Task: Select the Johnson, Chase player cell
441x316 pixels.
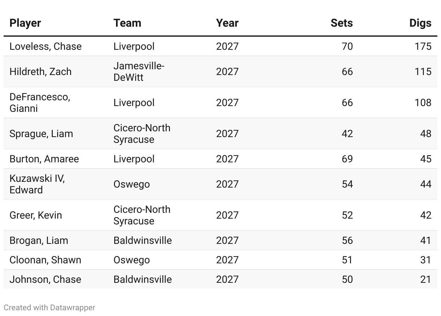Action: click(x=45, y=280)
